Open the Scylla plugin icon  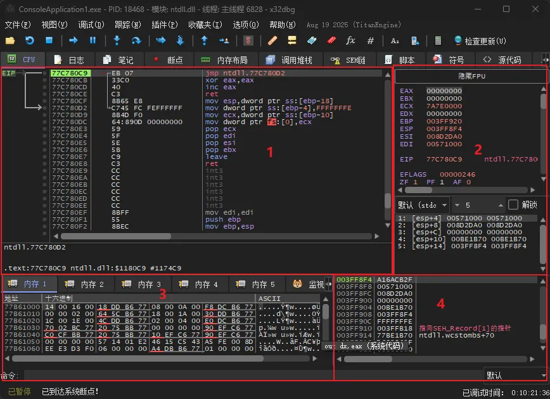[x=248, y=41]
